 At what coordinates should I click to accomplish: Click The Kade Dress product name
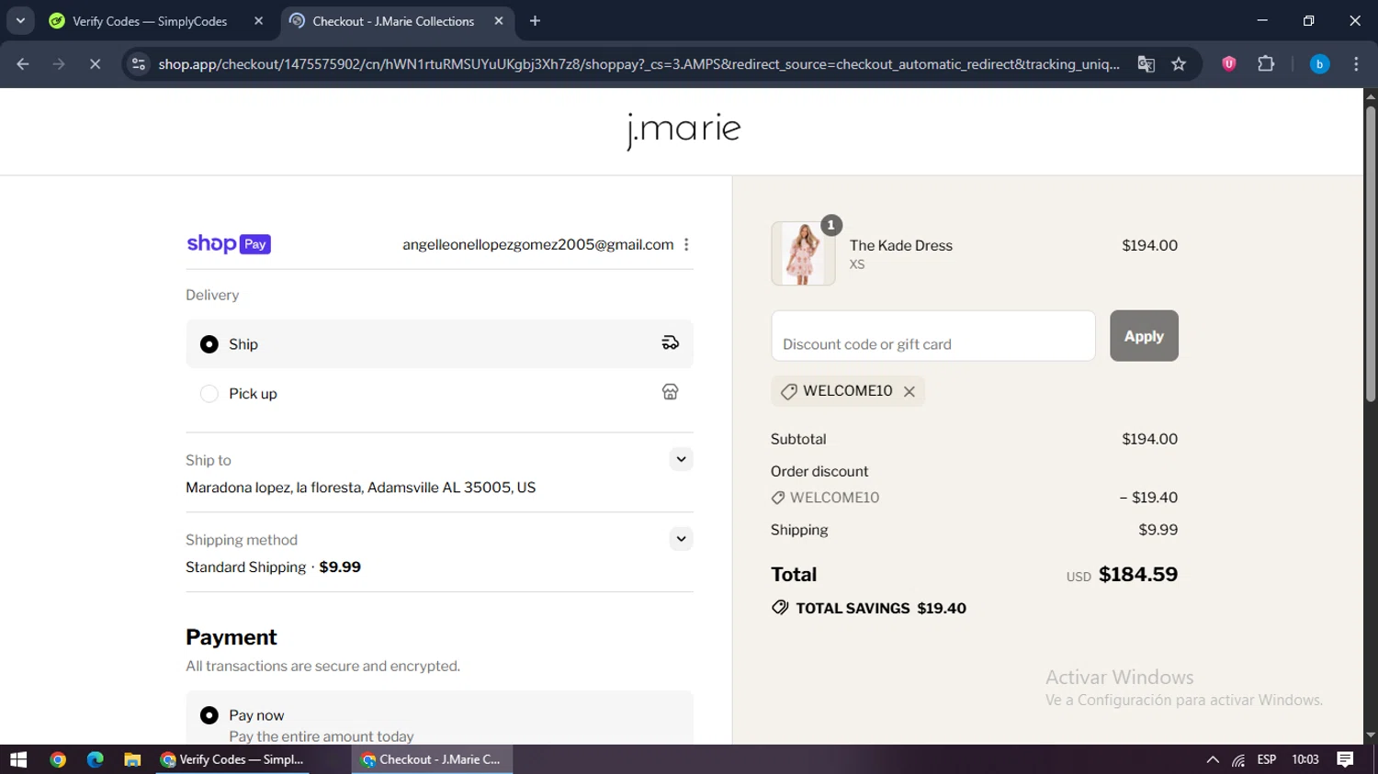pos(901,245)
